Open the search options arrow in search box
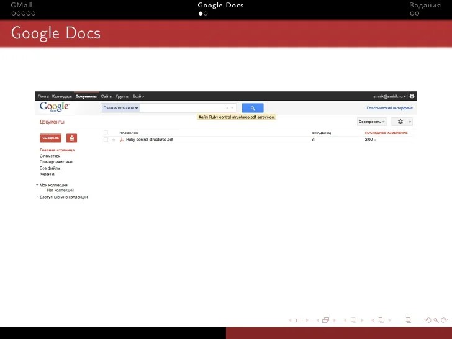The image size is (452, 339). tap(232, 108)
